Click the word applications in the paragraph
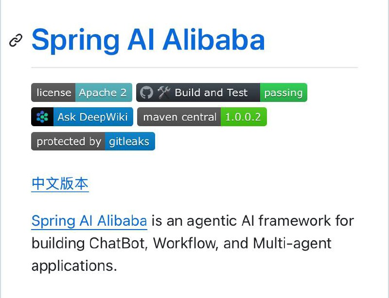Image resolution: width=389 pixels, height=298 pixels. point(74,266)
